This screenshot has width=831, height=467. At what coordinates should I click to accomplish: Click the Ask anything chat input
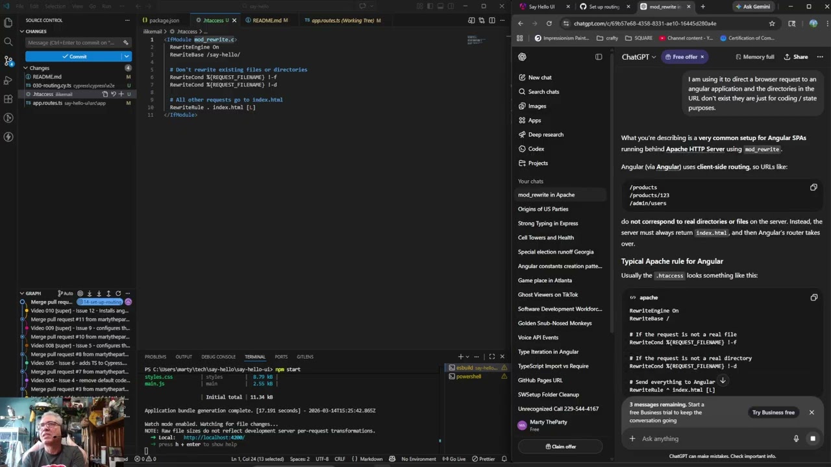(714, 438)
